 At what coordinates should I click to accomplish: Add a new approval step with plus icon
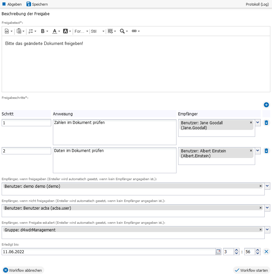point(266,105)
